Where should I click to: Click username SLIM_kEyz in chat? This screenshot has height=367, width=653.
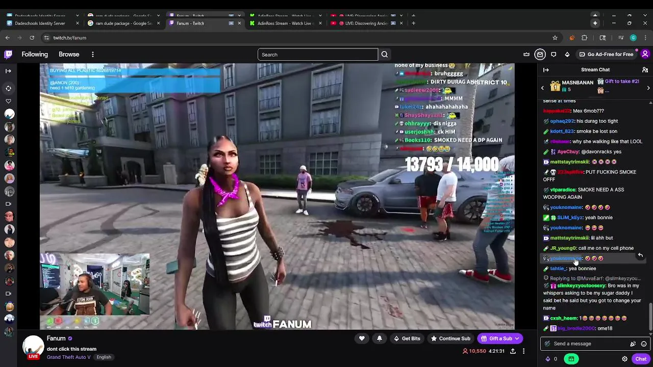tap(570, 218)
